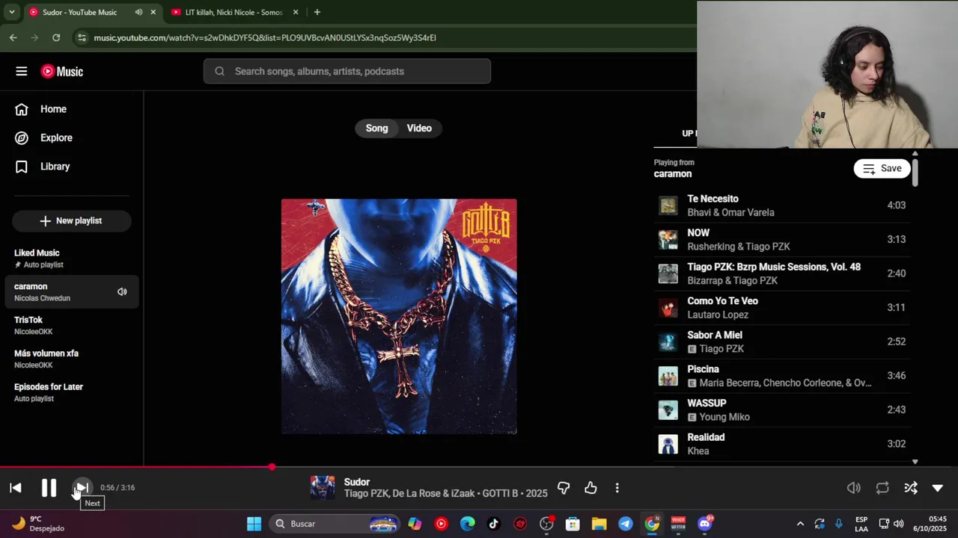Open Library in sidebar
Image resolution: width=958 pixels, height=538 pixels.
55,167
